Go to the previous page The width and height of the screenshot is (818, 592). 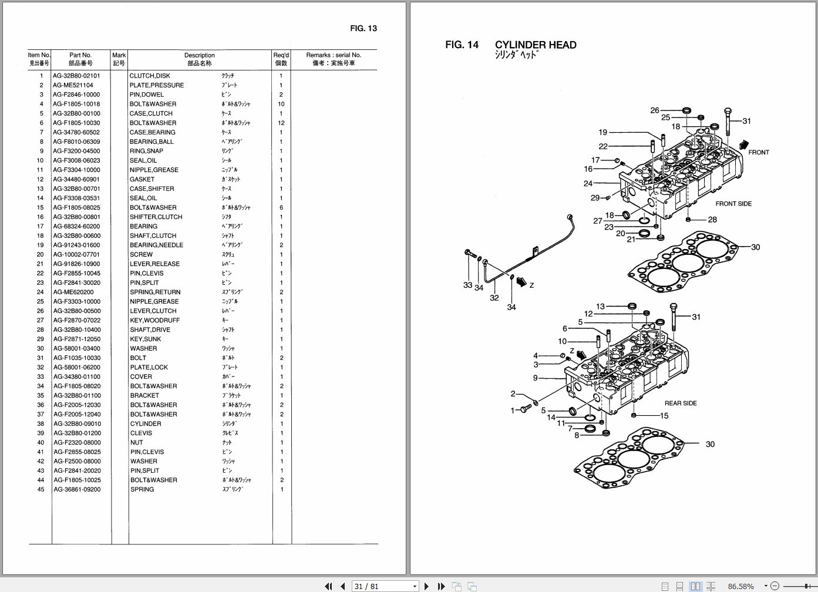343,586
